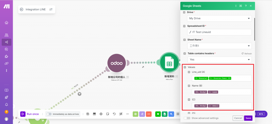Open the three-dots more menu in toolbar
The width and height of the screenshot is (272, 124).
(127, 114)
